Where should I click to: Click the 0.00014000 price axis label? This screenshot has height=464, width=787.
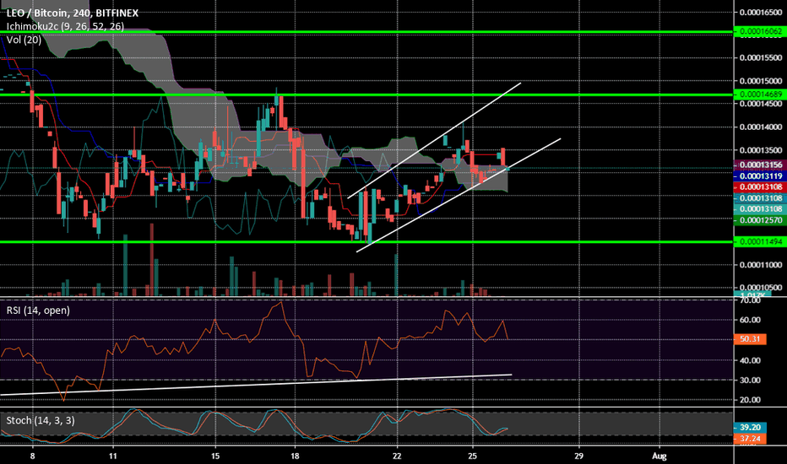coord(761,127)
